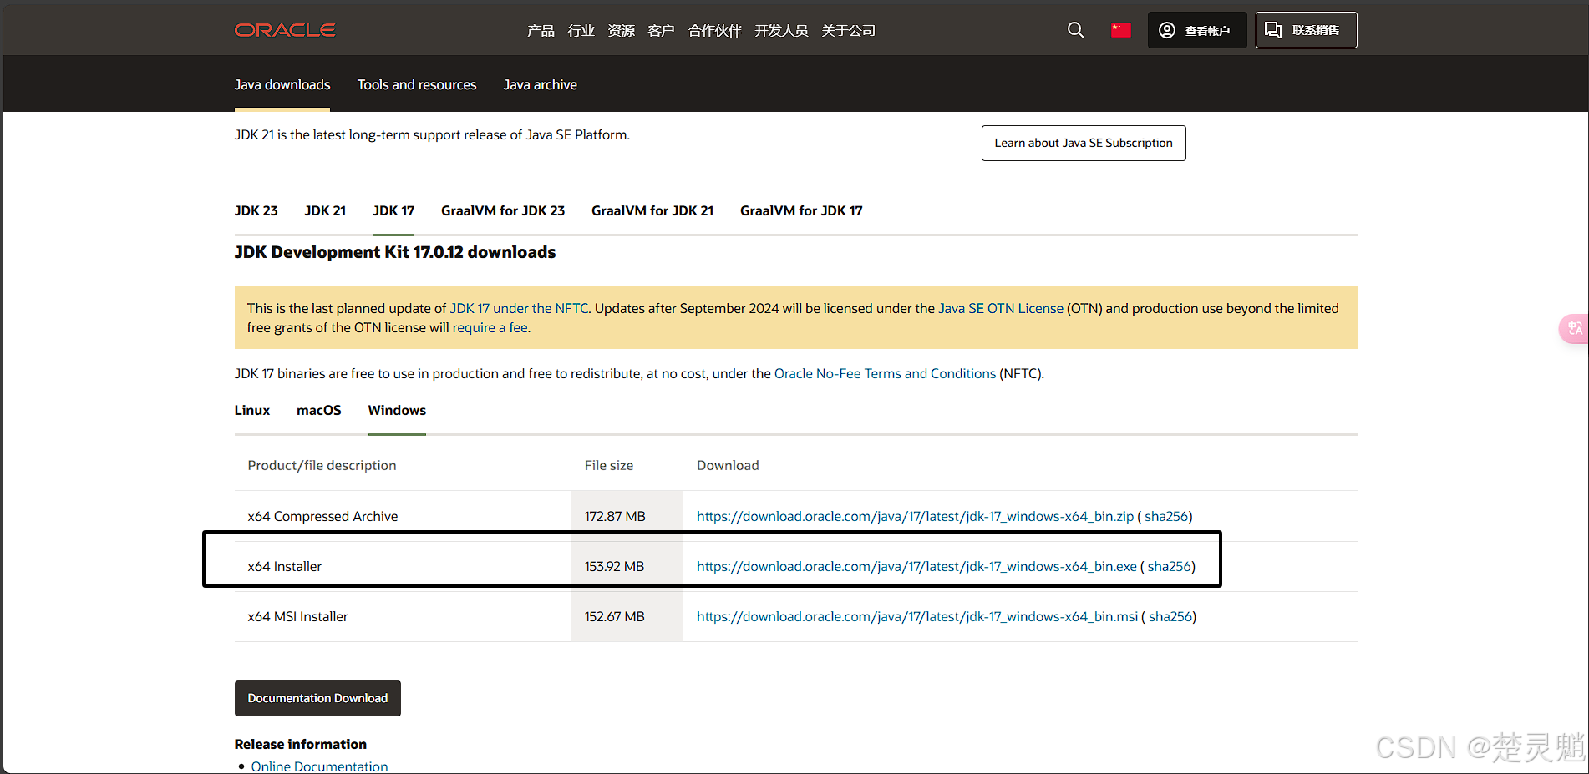Switch to Java archive tab
This screenshot has height=774, width=1589.
point(540,84)
